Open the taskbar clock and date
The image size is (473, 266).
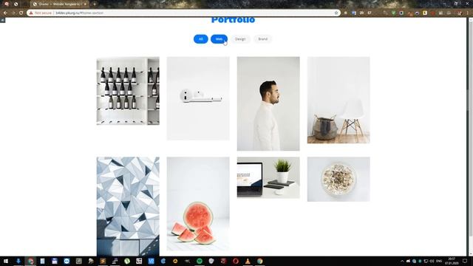coord(452,261)
